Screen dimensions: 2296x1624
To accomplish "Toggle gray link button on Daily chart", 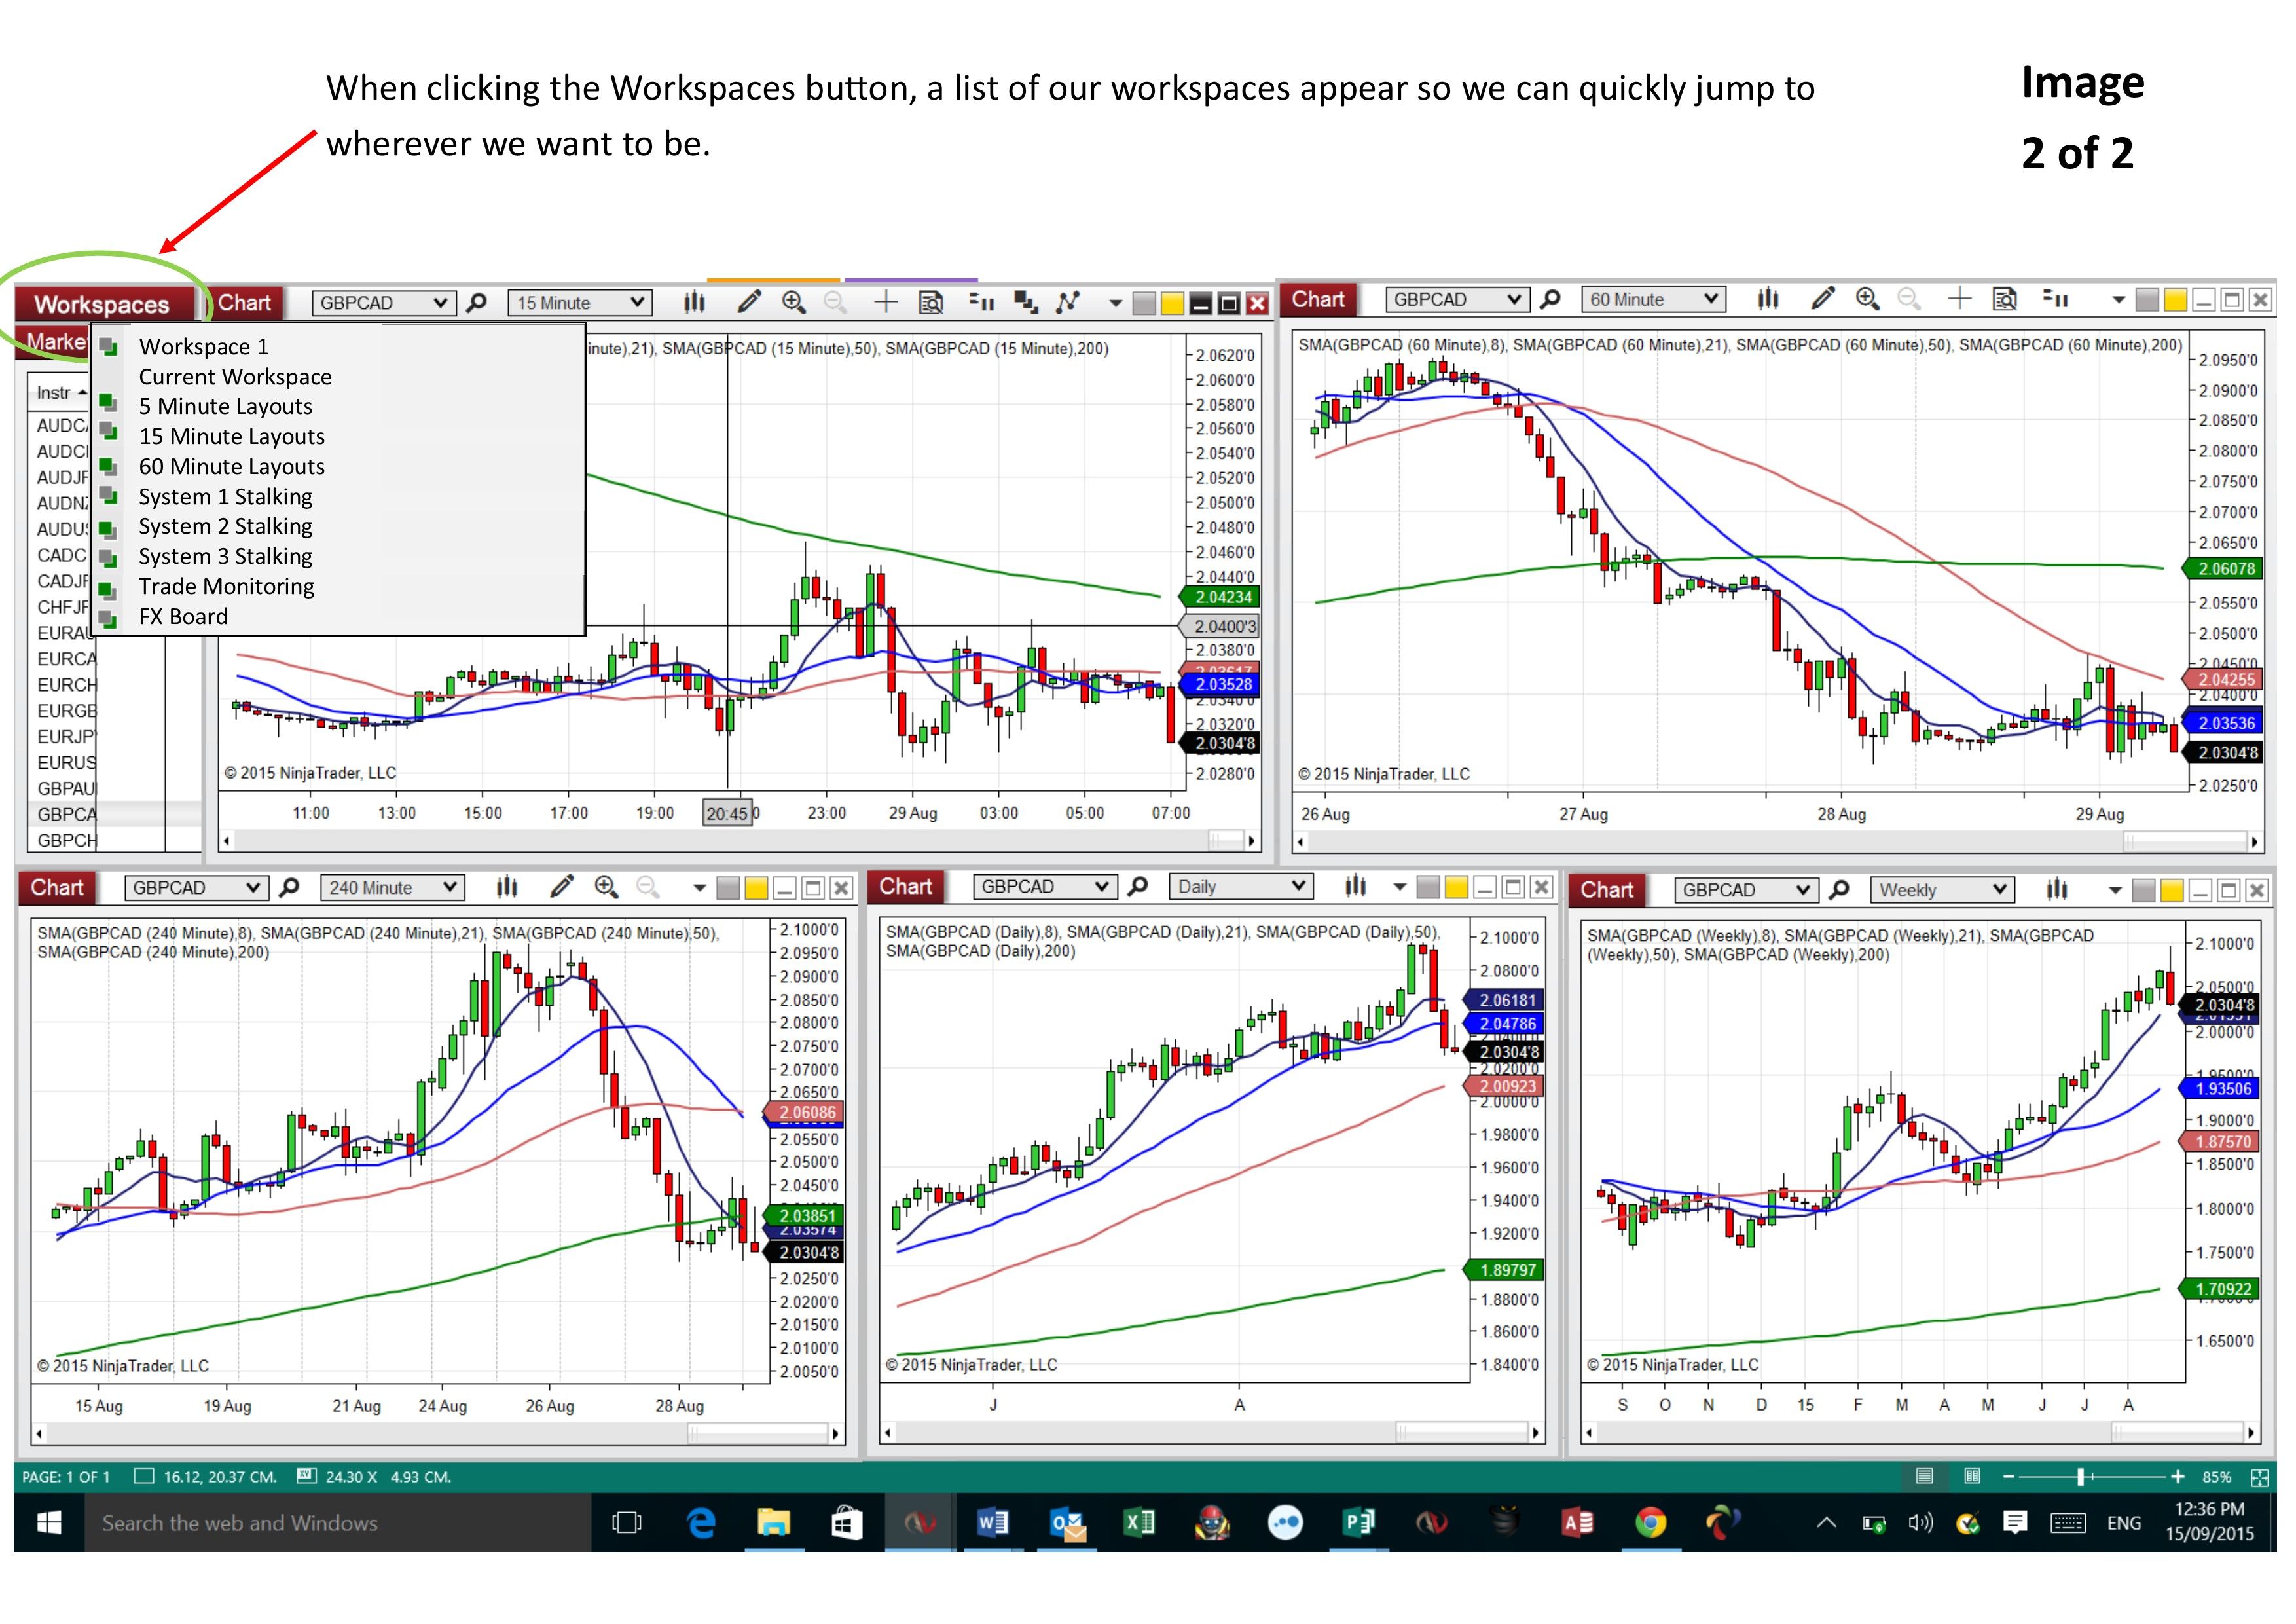I will click(1429, 887).
